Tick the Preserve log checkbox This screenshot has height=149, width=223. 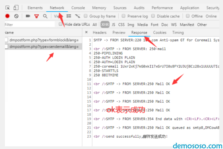click(x=124, y=16)
